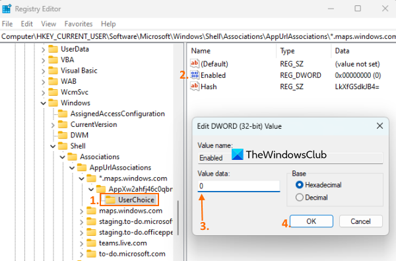The image size is (396, 261).
Task: Expand the VBA key
Action: pyautogui.click(x=43, y=60)
